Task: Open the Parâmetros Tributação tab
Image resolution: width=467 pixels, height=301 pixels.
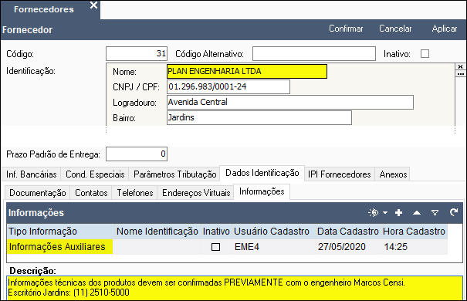Action: coord(174,174)
